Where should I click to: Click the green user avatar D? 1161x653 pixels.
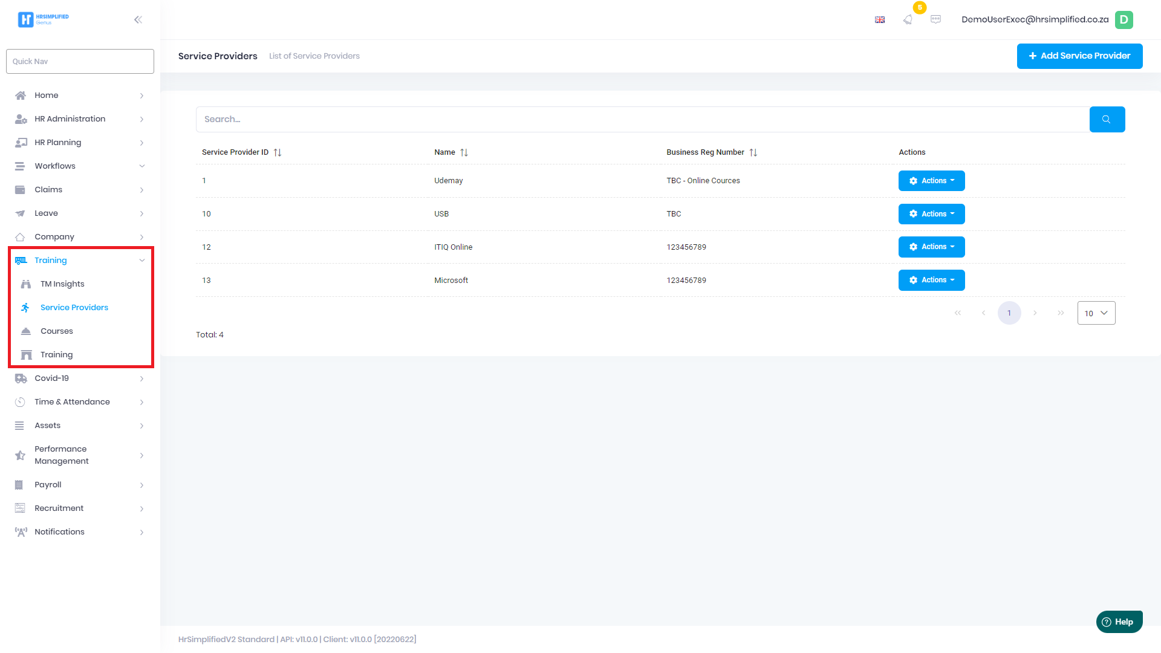point(1124,19)
